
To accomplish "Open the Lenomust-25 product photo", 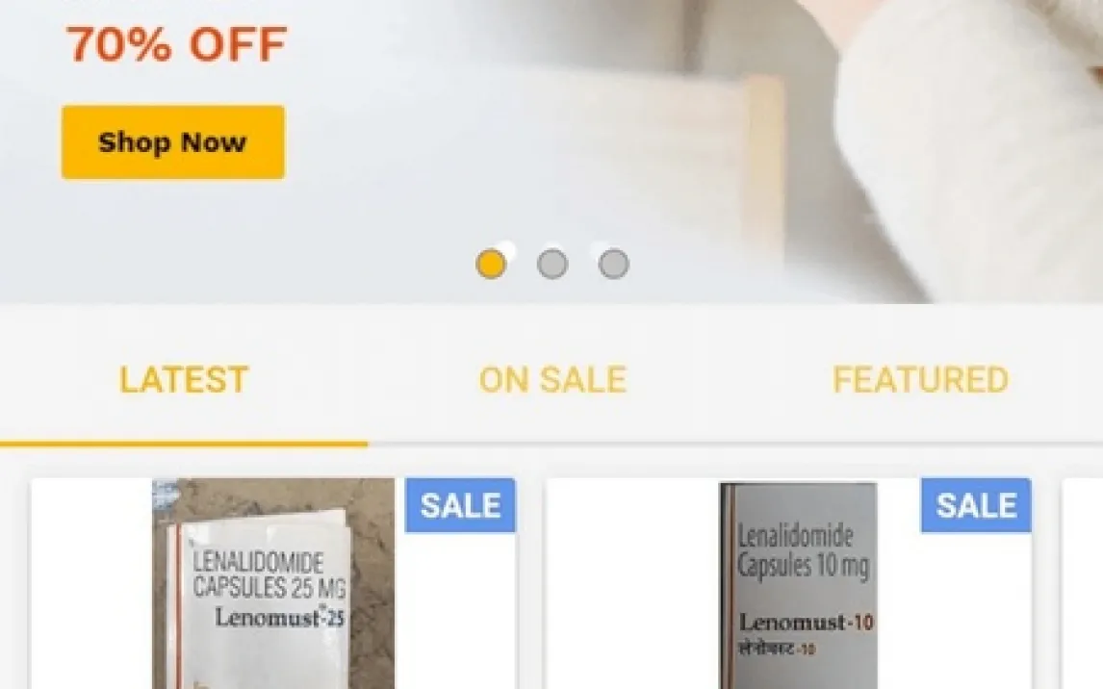I will [273, 583].
